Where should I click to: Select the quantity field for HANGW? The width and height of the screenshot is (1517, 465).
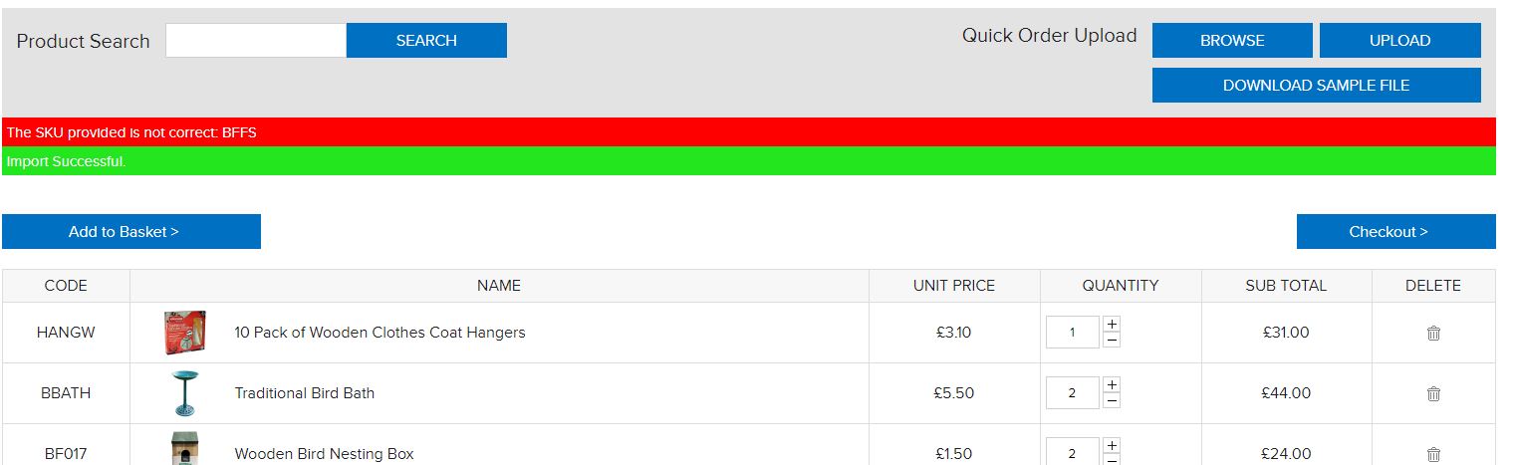[x=1072, y=333]
